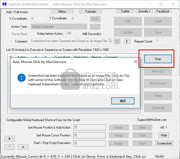Click the blue information icon in dialog
The width and height of the screenshot is (180, 159).
tap(21, 78)
